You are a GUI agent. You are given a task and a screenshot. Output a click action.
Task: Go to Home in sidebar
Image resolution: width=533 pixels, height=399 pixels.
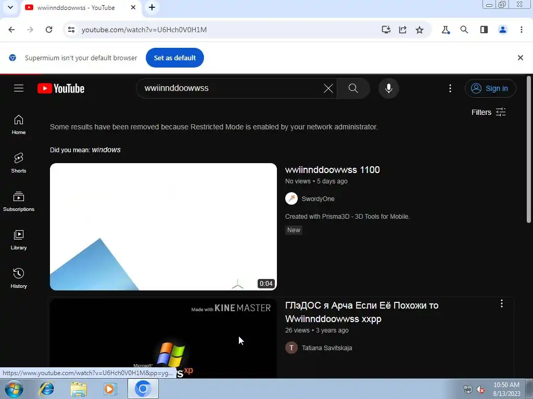tap(19, 125)
